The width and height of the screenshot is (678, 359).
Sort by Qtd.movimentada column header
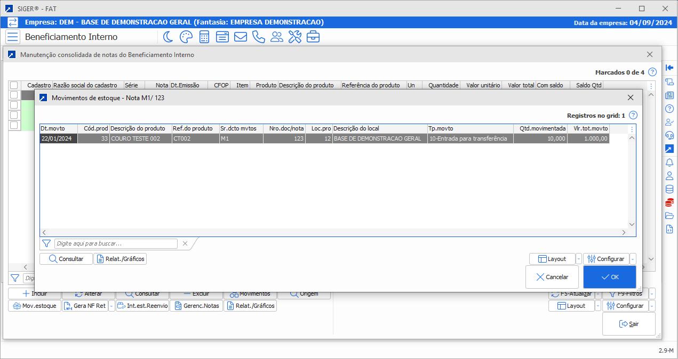click(x=540, y=128)
